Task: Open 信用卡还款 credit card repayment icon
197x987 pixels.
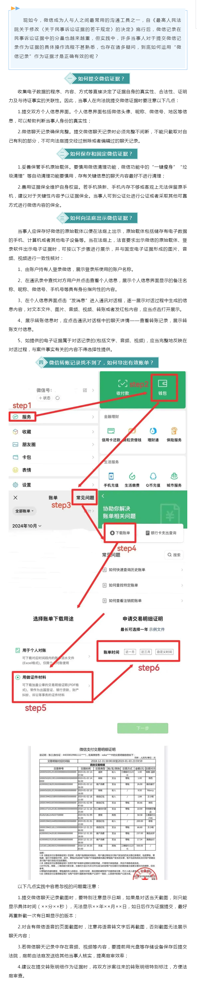Action: [x=111, y=431]
